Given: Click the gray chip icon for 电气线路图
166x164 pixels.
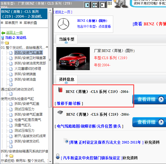Looking at the screenshot, I should pyautogui.click(x=60, y=112).
